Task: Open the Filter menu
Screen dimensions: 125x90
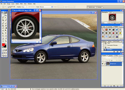Action: click(21, 4)
